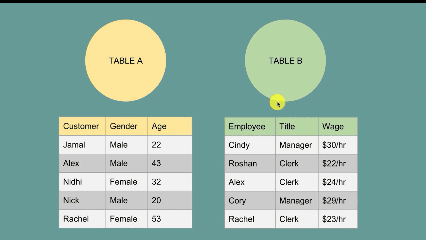Click the yellow TABLE A circle
This screenshot has height=240, width=426.
[126, 61]
